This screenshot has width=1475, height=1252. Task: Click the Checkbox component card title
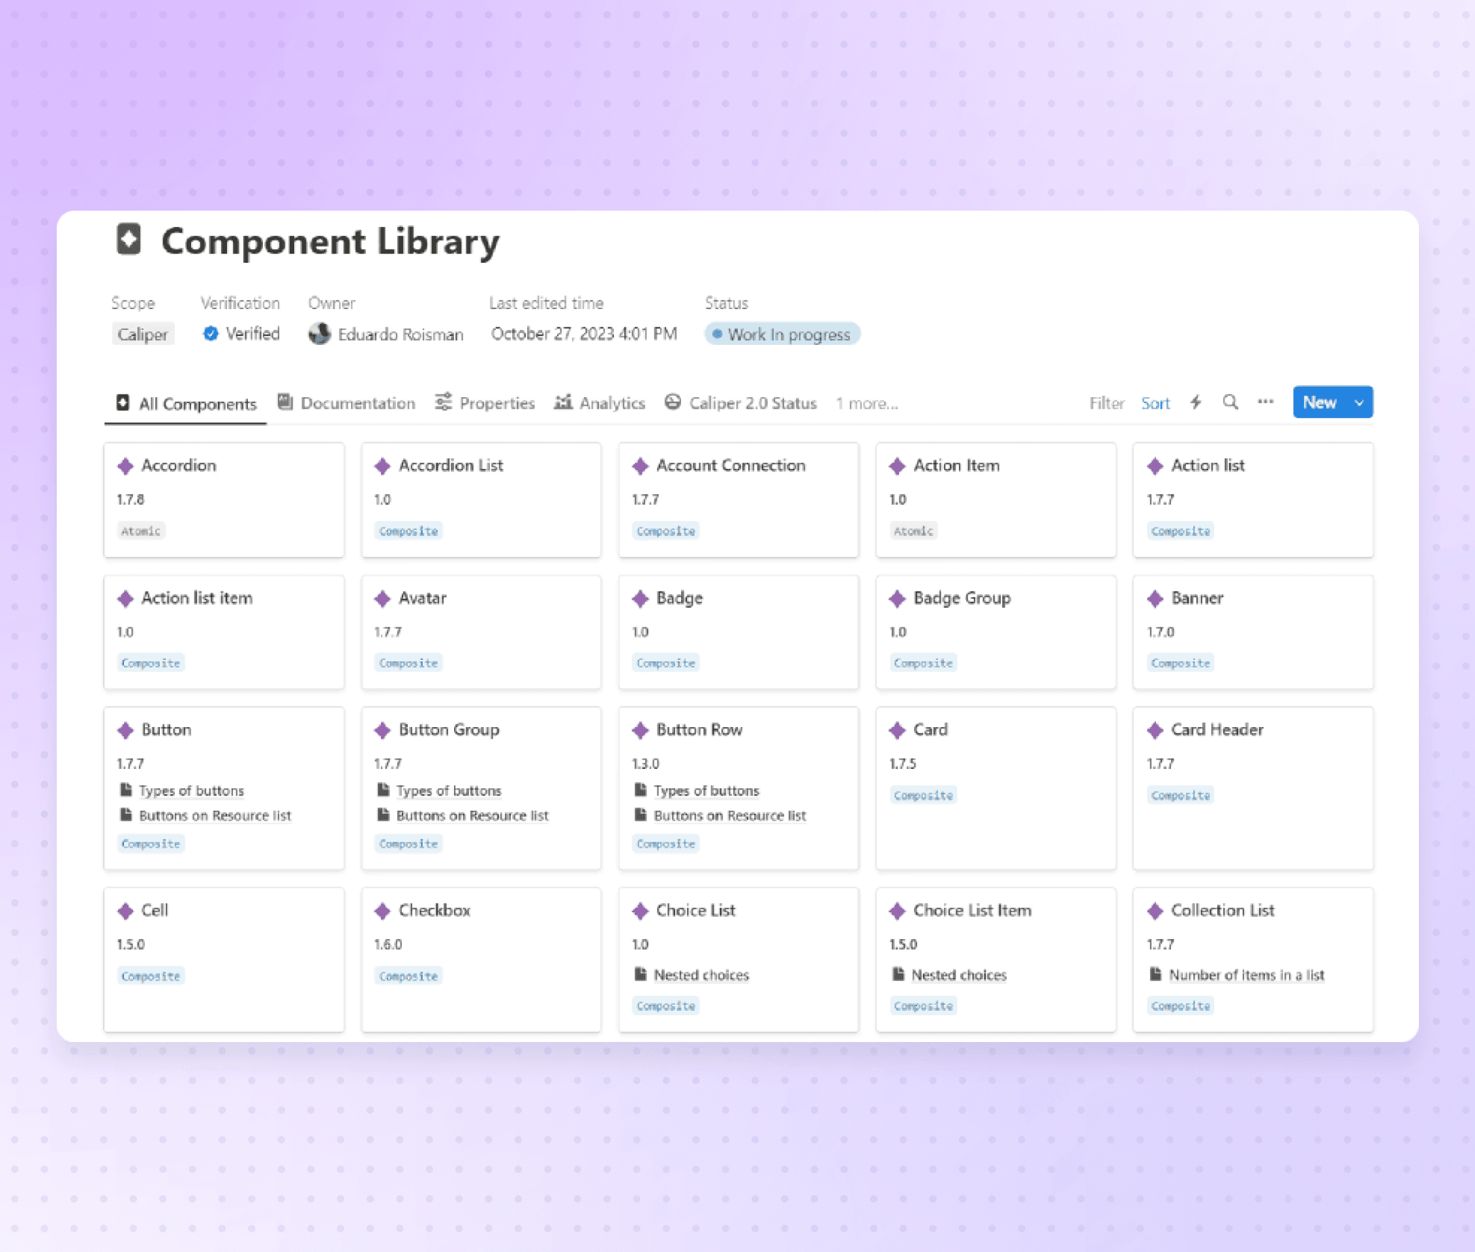point(434,910)
